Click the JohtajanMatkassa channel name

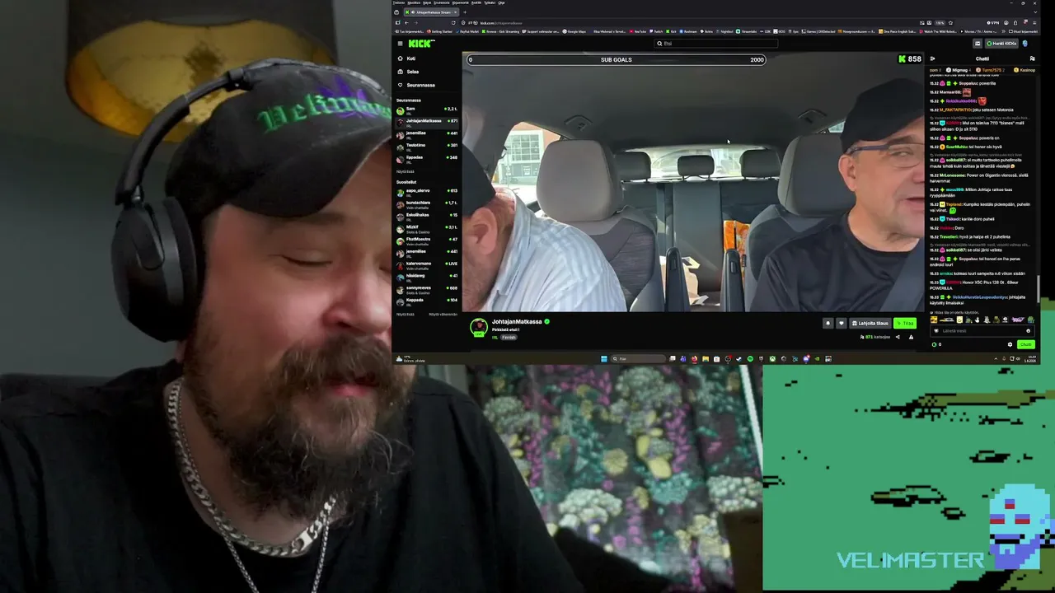(x=517, y=322)
